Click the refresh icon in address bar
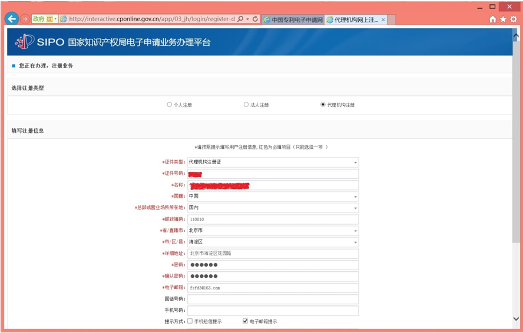Image resolution: width=523 pixels, height=333 pixels. pyautogui.click(x=255, y=19)
